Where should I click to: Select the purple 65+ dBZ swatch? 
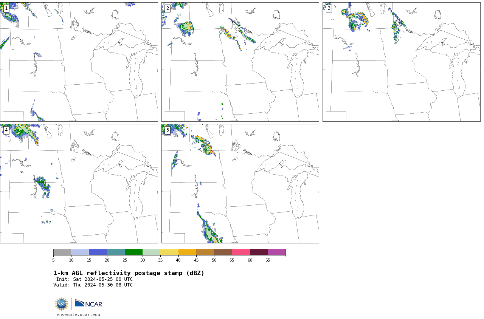tap(276, 252)
